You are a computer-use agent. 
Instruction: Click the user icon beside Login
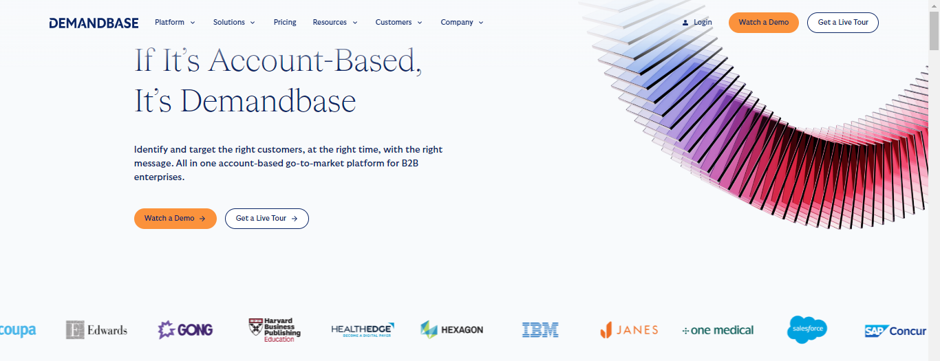click(x=685, y=23)
